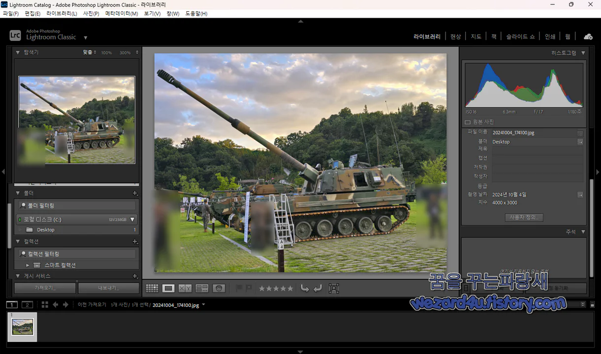Select navigator 100% zoom level
Screen dimensions: 601x354
(106, 53)
